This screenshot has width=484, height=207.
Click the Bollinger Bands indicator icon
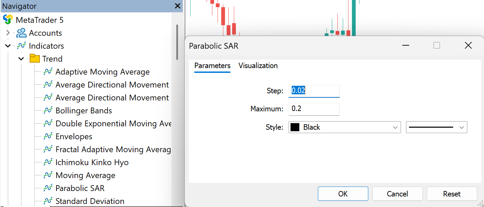[x=48, y=111]
